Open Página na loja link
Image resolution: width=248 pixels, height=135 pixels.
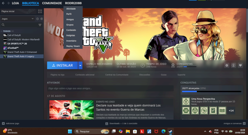point(57,75)
